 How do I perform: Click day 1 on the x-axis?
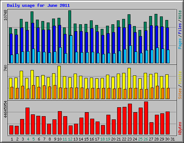pos(12,139)
